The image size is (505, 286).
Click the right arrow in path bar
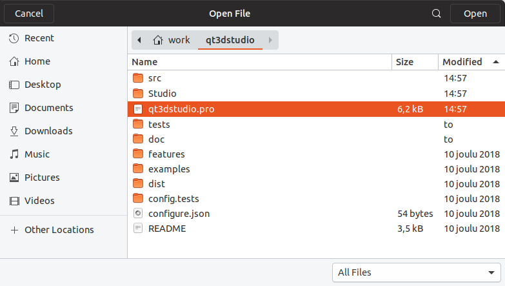270,40
